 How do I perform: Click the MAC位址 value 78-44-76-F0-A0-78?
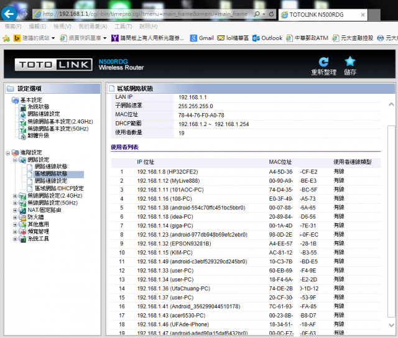pyautogui.click(x=201, y=116)
